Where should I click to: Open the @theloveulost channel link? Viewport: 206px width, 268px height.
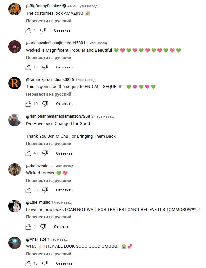39,166
